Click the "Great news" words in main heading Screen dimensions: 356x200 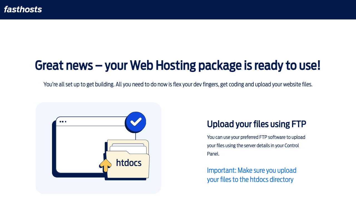click(64, 66)
